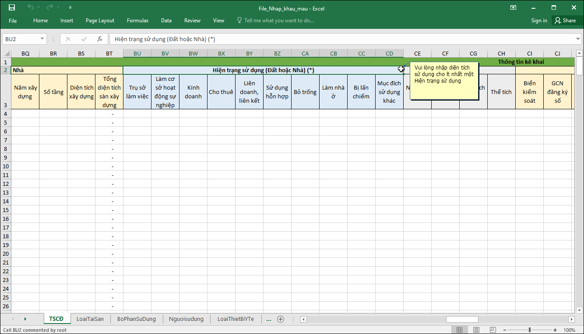Click the Share button

coord(565,21)
